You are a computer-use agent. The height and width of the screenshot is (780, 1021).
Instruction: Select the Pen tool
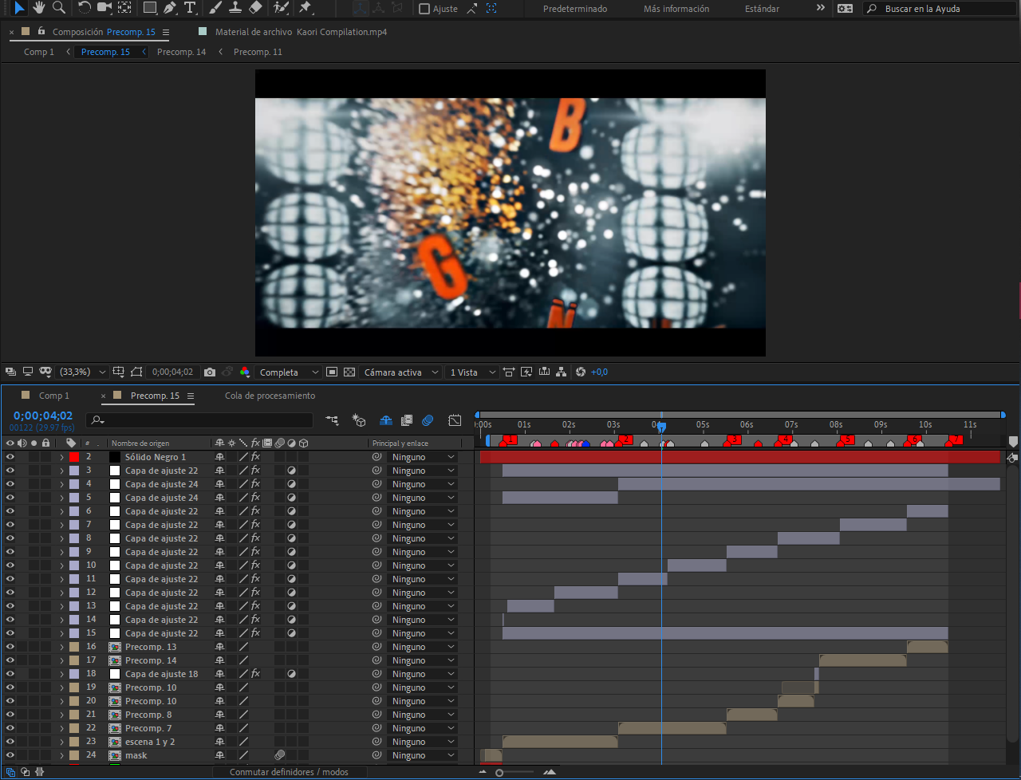pyautogui.click(x=170, y=8)
